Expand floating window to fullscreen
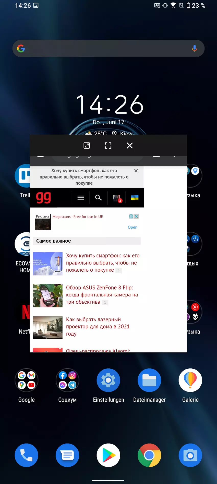 pyautogui.click(x=108, y=146)
